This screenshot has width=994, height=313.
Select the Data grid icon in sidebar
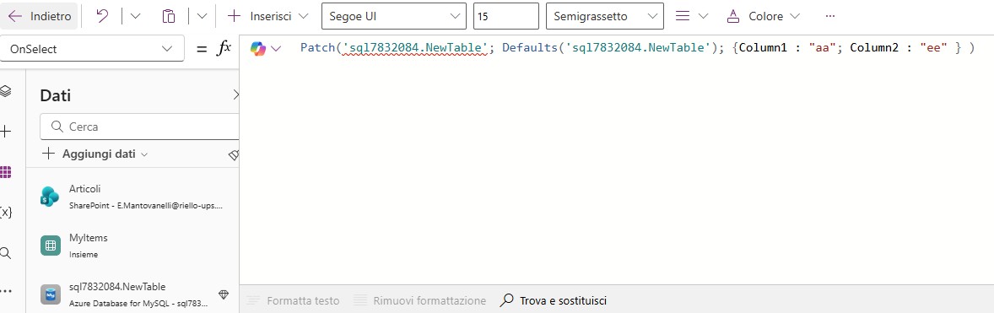click(x=6, y=172)
